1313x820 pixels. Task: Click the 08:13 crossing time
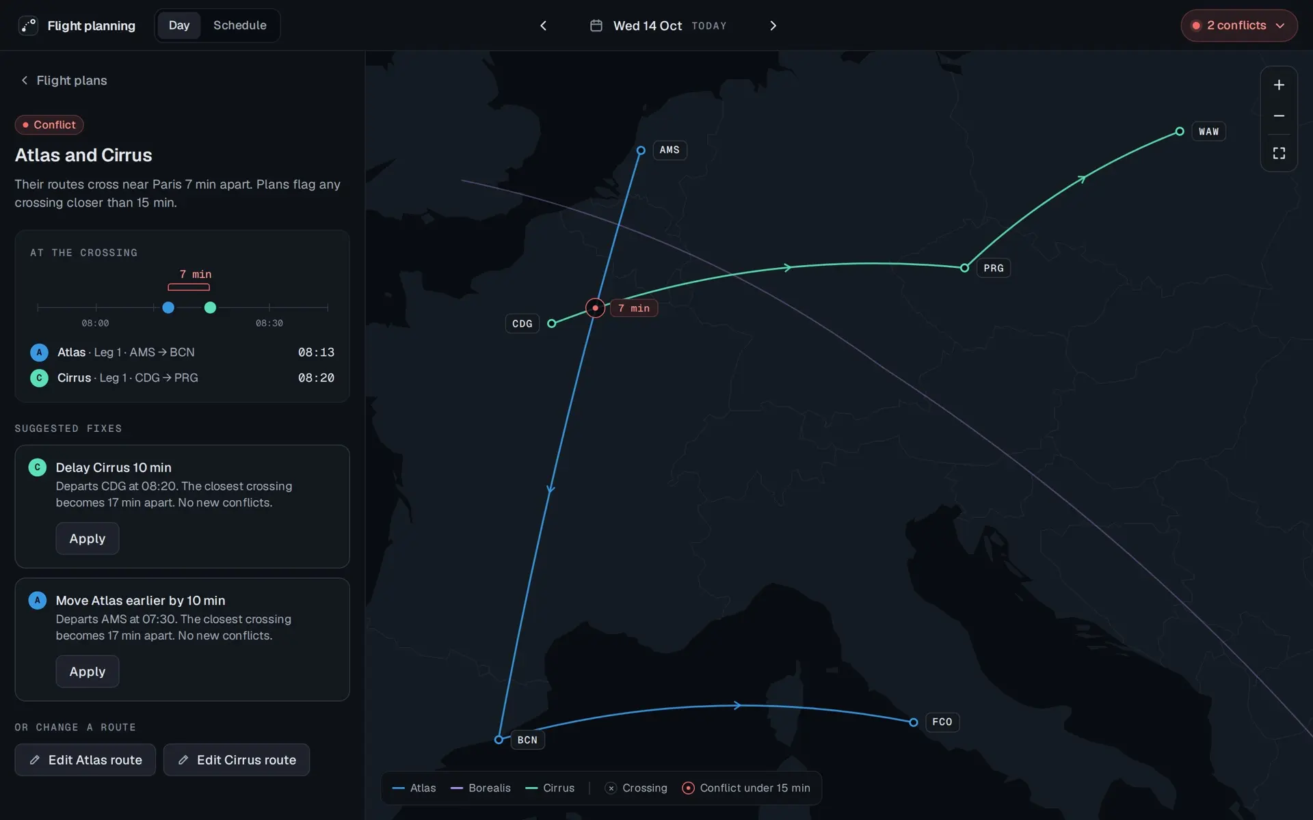tap(316, 353)
